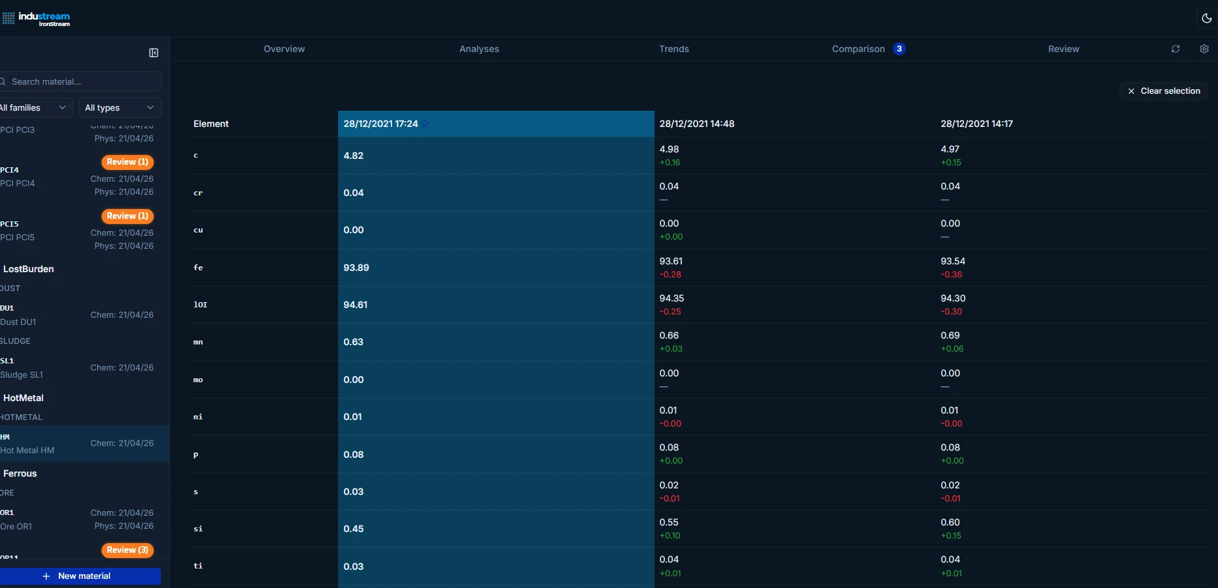Click the refresh data icon
The height and width of the screenshot is (588, 1218).
tap(1176, 49)
